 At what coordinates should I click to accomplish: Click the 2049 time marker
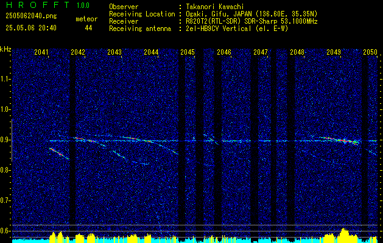coord(334,52)
